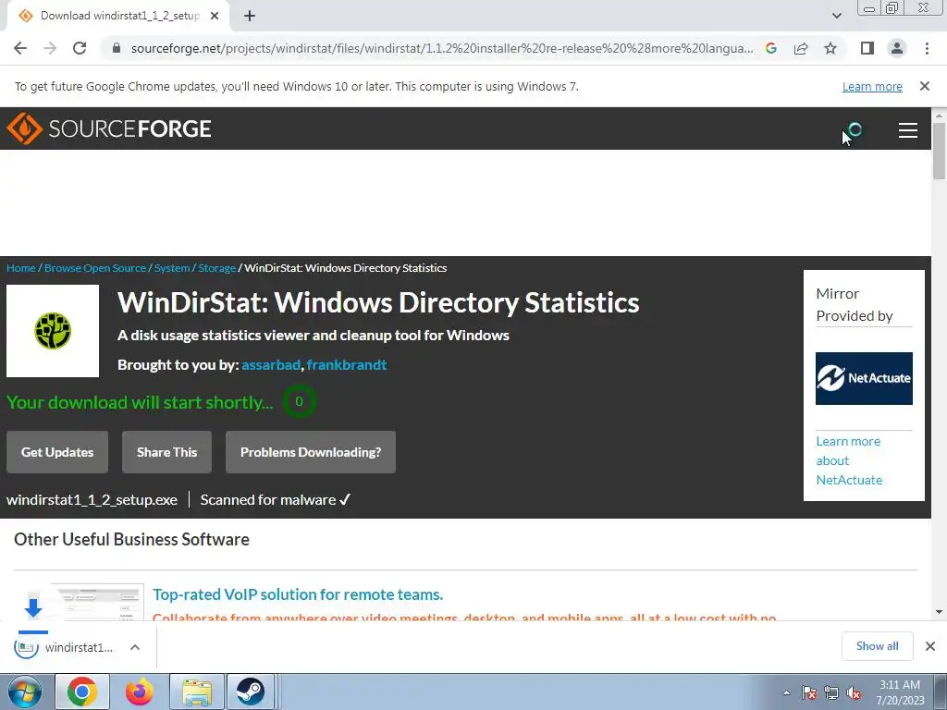This screenshot has width=947, height=710.
Task: Open the tab search chevron
Action: pos(836,16)
